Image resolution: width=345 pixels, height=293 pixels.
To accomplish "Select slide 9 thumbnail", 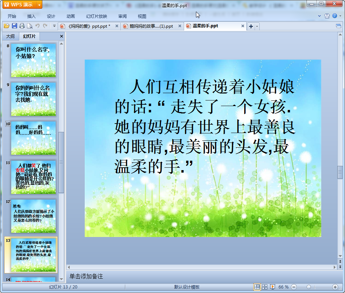I will 34,99.
